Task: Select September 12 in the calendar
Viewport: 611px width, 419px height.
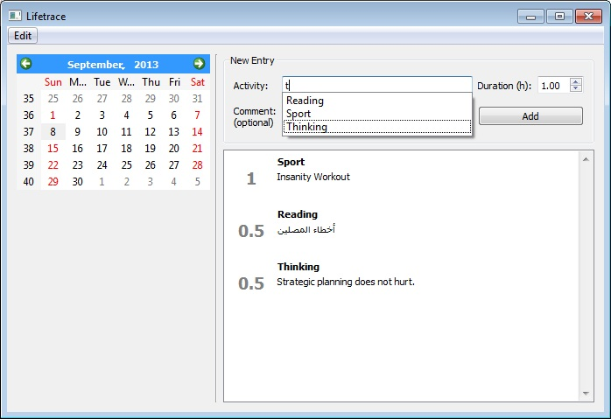Action: [150, 131]
